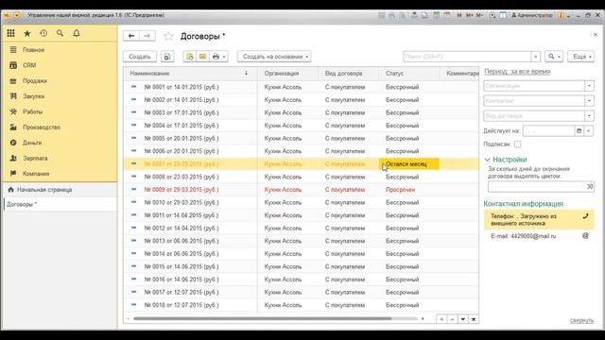This screenshot has height=340, width=605.
Task: Close the Договоры form with X
Action: click(596, 35)
